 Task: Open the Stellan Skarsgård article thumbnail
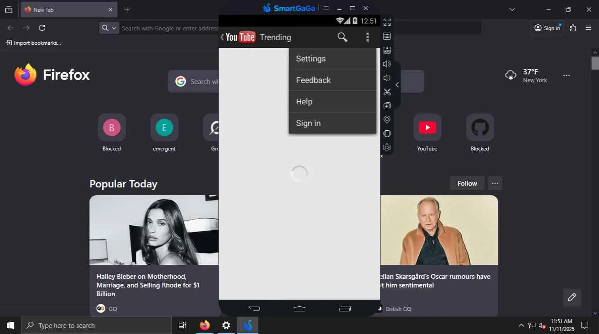439,230
